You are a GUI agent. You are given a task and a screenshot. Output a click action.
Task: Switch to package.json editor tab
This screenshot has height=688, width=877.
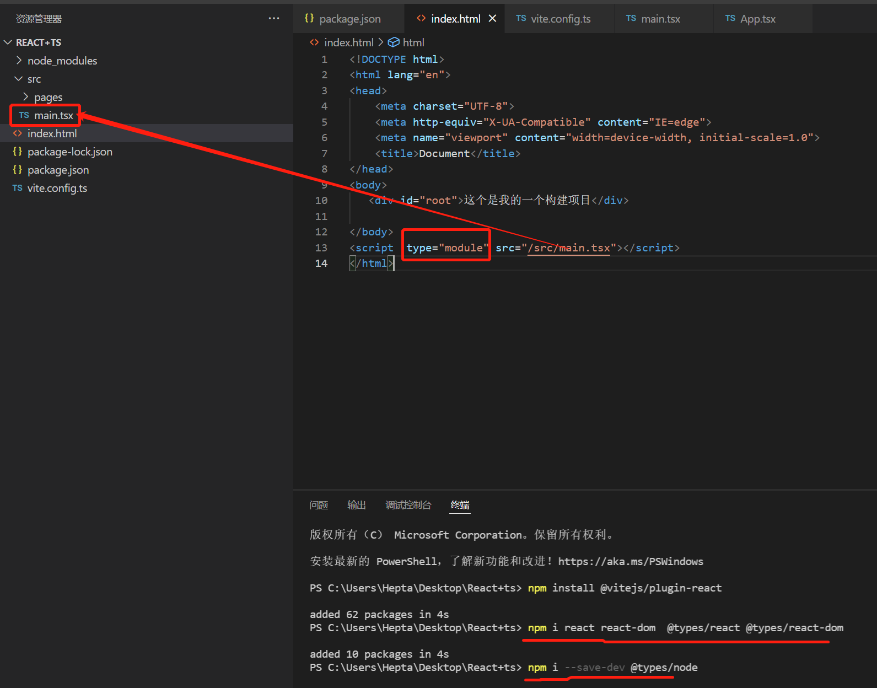point(349,19)
